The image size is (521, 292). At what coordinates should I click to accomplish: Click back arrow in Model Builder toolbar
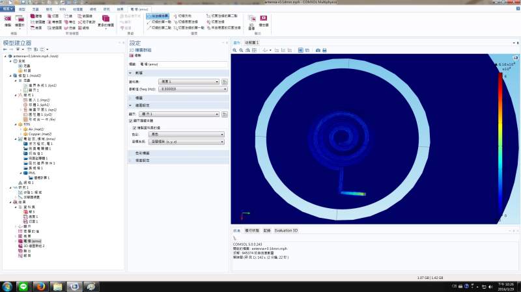5,49
